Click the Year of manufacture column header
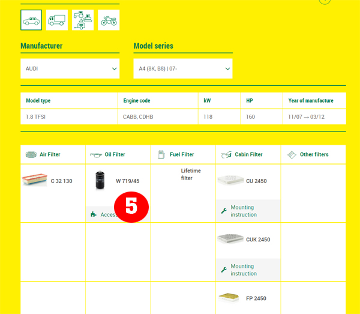The height and width of the screenshot is (314, 360). pyautogui.click(x=314, y=101)
